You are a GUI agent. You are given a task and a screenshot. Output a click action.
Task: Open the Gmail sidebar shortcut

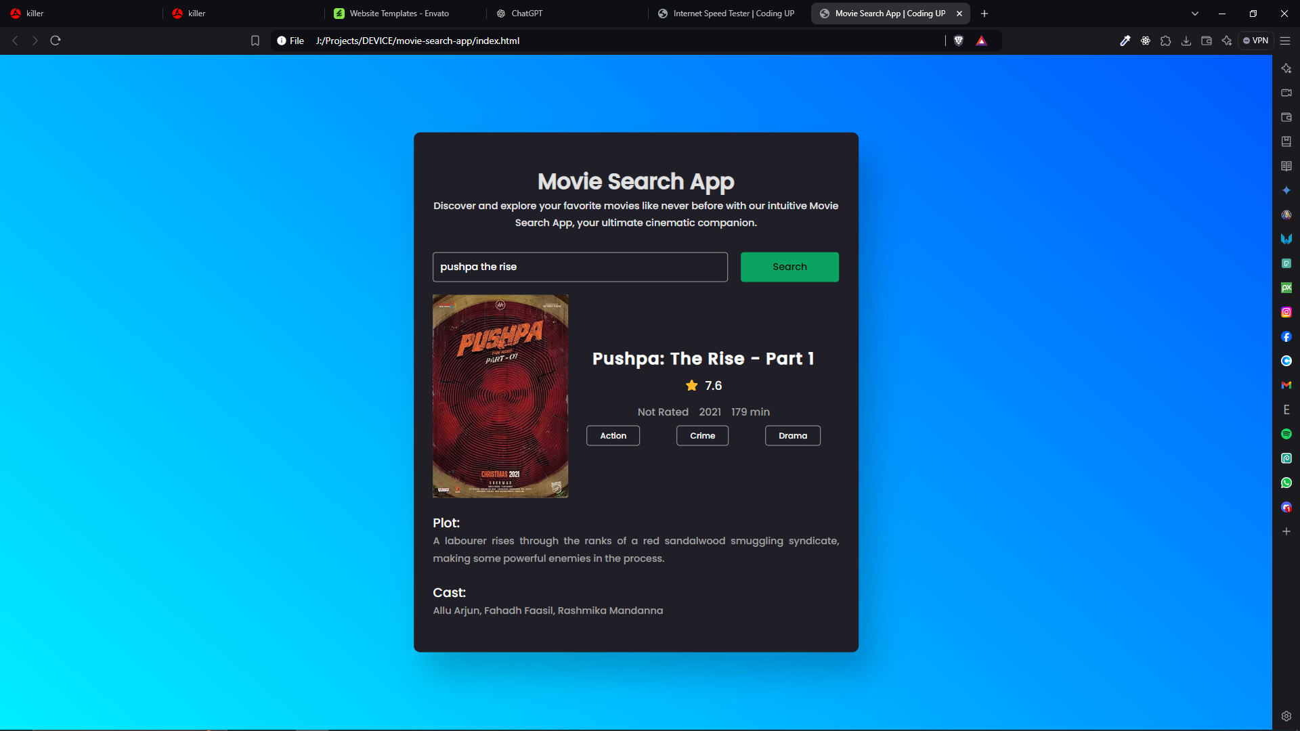point(1286,385)
